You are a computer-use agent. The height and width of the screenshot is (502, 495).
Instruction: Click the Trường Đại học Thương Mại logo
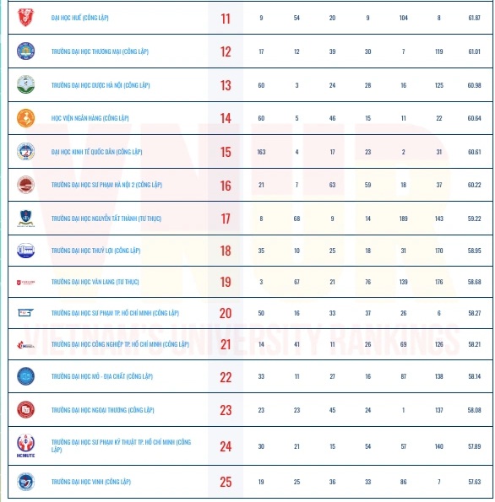[25, 51]
